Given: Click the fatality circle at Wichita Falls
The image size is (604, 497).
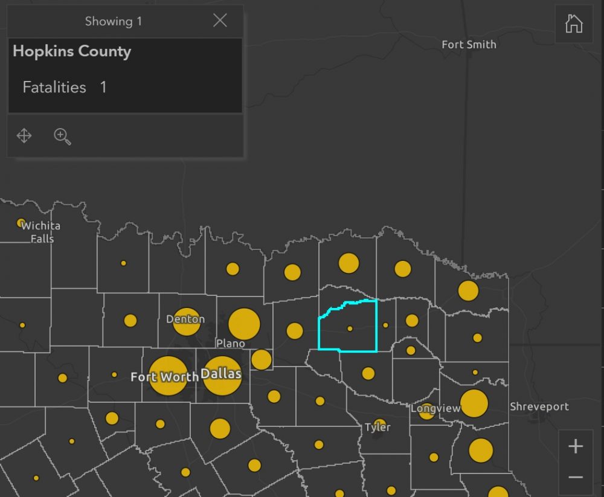Looking at the screenshot, I should coord(21,223).
